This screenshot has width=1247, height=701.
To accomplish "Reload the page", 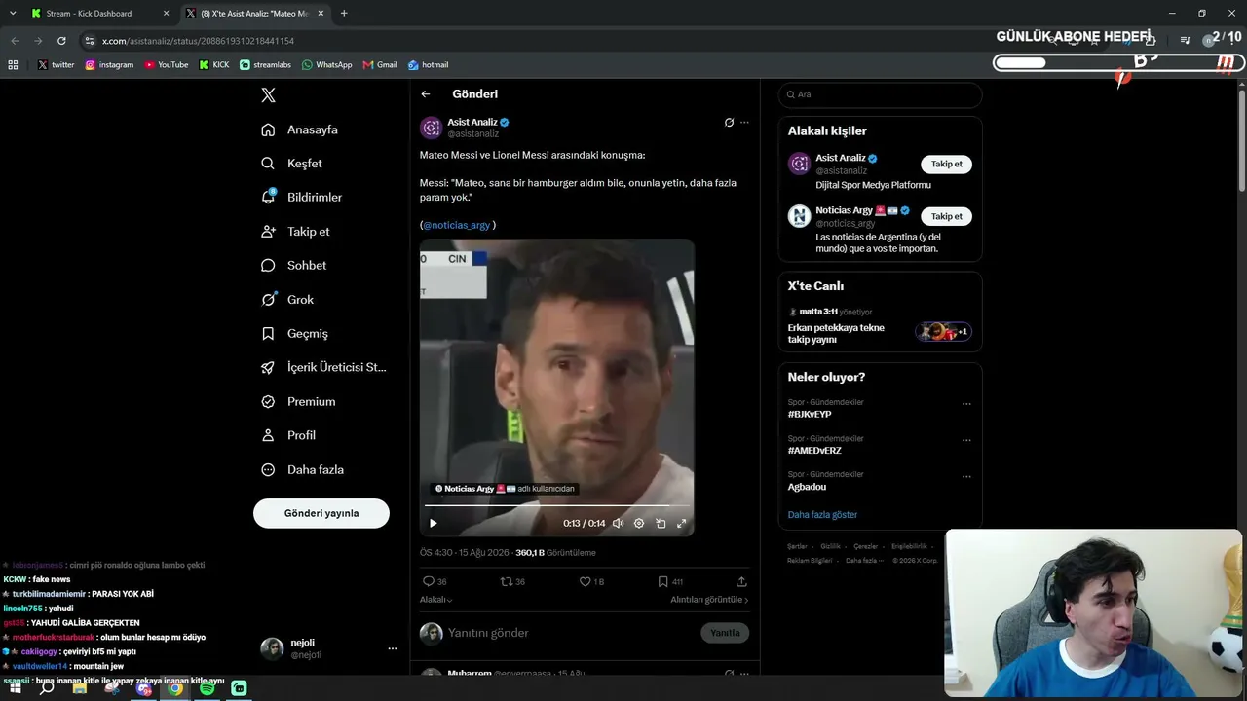I will pos(61,41).
